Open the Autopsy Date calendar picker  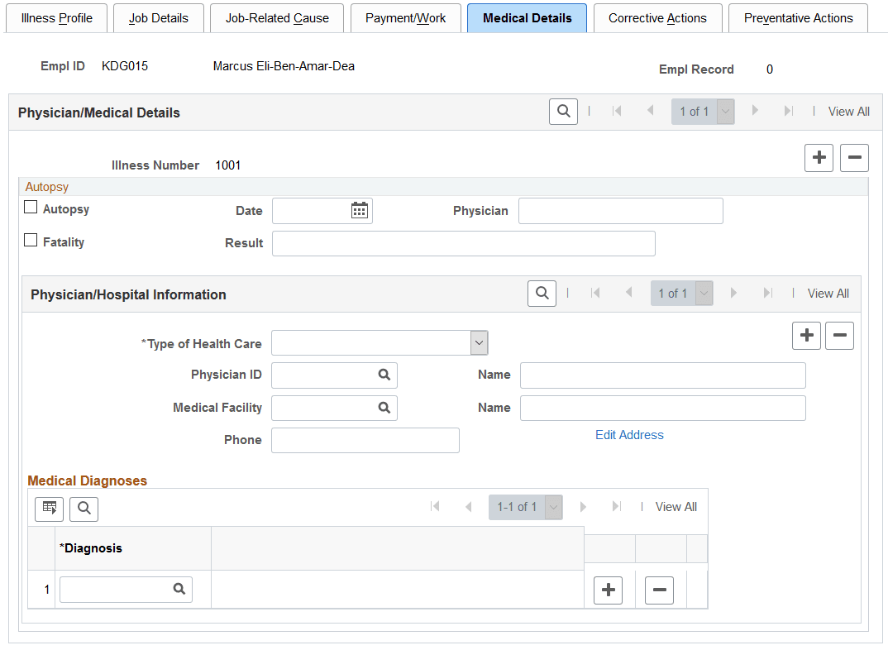coord(359,211)
